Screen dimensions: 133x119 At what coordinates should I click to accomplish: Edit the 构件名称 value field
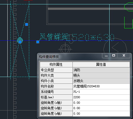click(101, 86)
